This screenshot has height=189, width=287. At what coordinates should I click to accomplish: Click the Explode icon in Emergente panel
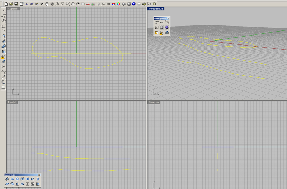tap(161, 33)
